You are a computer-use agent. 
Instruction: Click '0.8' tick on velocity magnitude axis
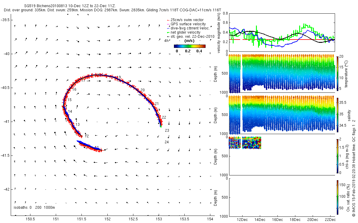pos(225,13)
